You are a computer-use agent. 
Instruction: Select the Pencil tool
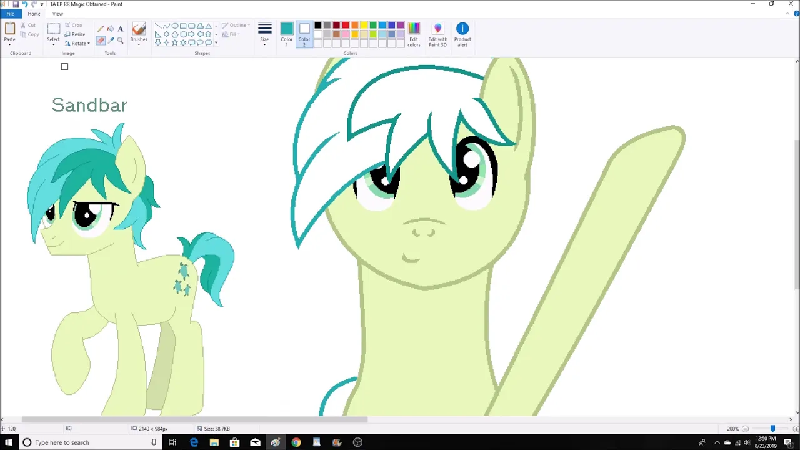[x=101, y=29]
